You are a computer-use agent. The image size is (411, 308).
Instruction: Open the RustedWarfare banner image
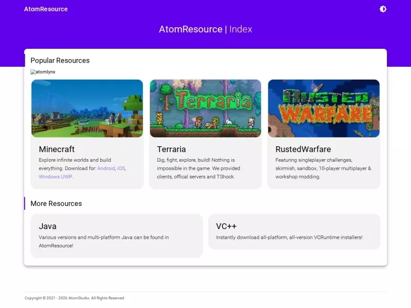324,108
